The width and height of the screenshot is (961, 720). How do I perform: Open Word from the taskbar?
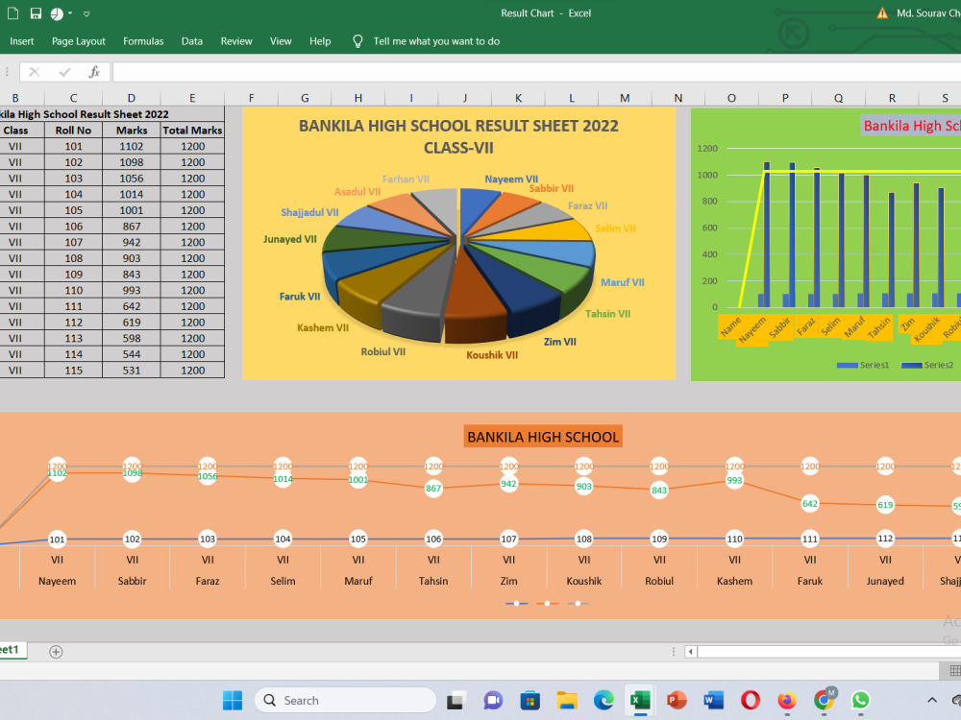pyautogui.click(x=713, y=700)
